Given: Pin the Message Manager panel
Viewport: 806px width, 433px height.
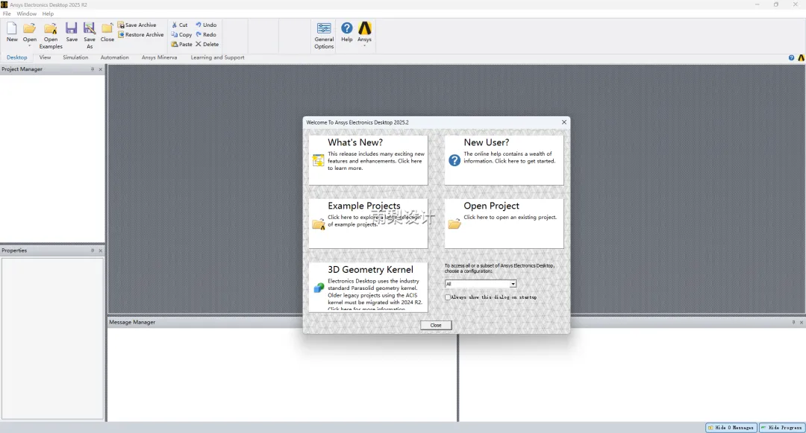Looking at the screenshot, I should pos(793,322).
